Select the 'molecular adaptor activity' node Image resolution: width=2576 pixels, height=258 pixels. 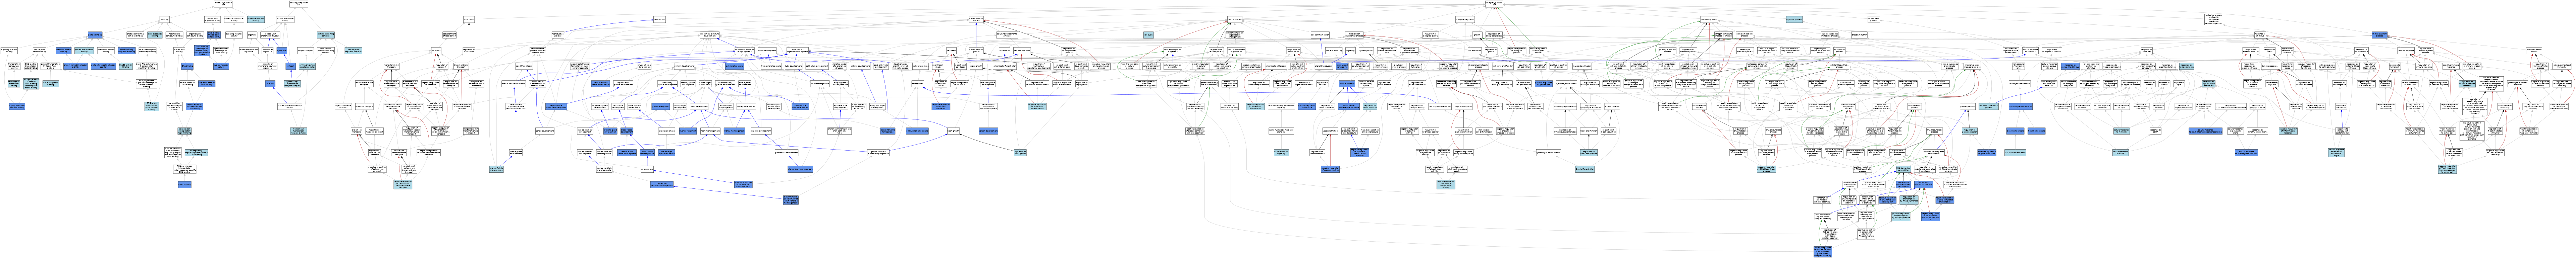coord(256,19)
